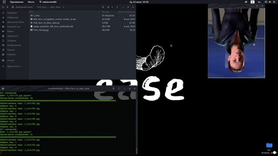Select the 1_test folder row

[83, 16]
